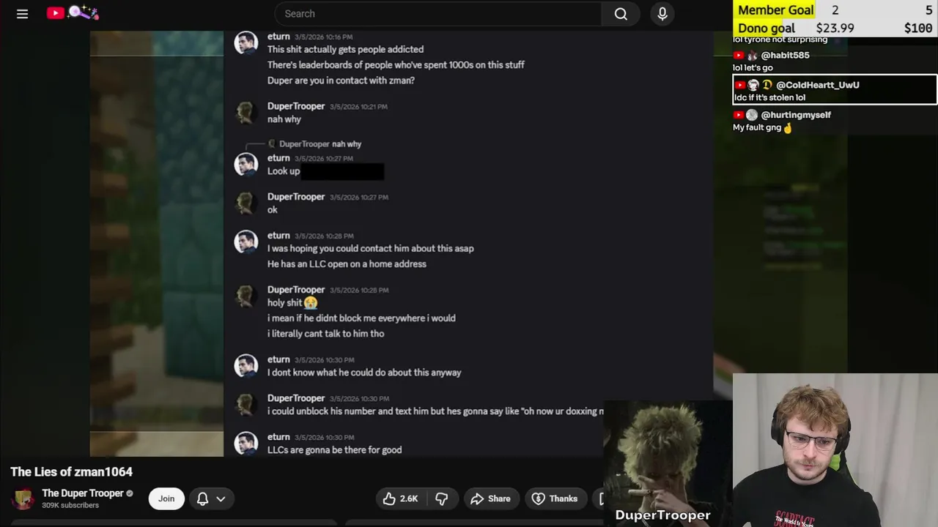Expand notification preferences chevron

pyautogui.click(x=221, y=498)
